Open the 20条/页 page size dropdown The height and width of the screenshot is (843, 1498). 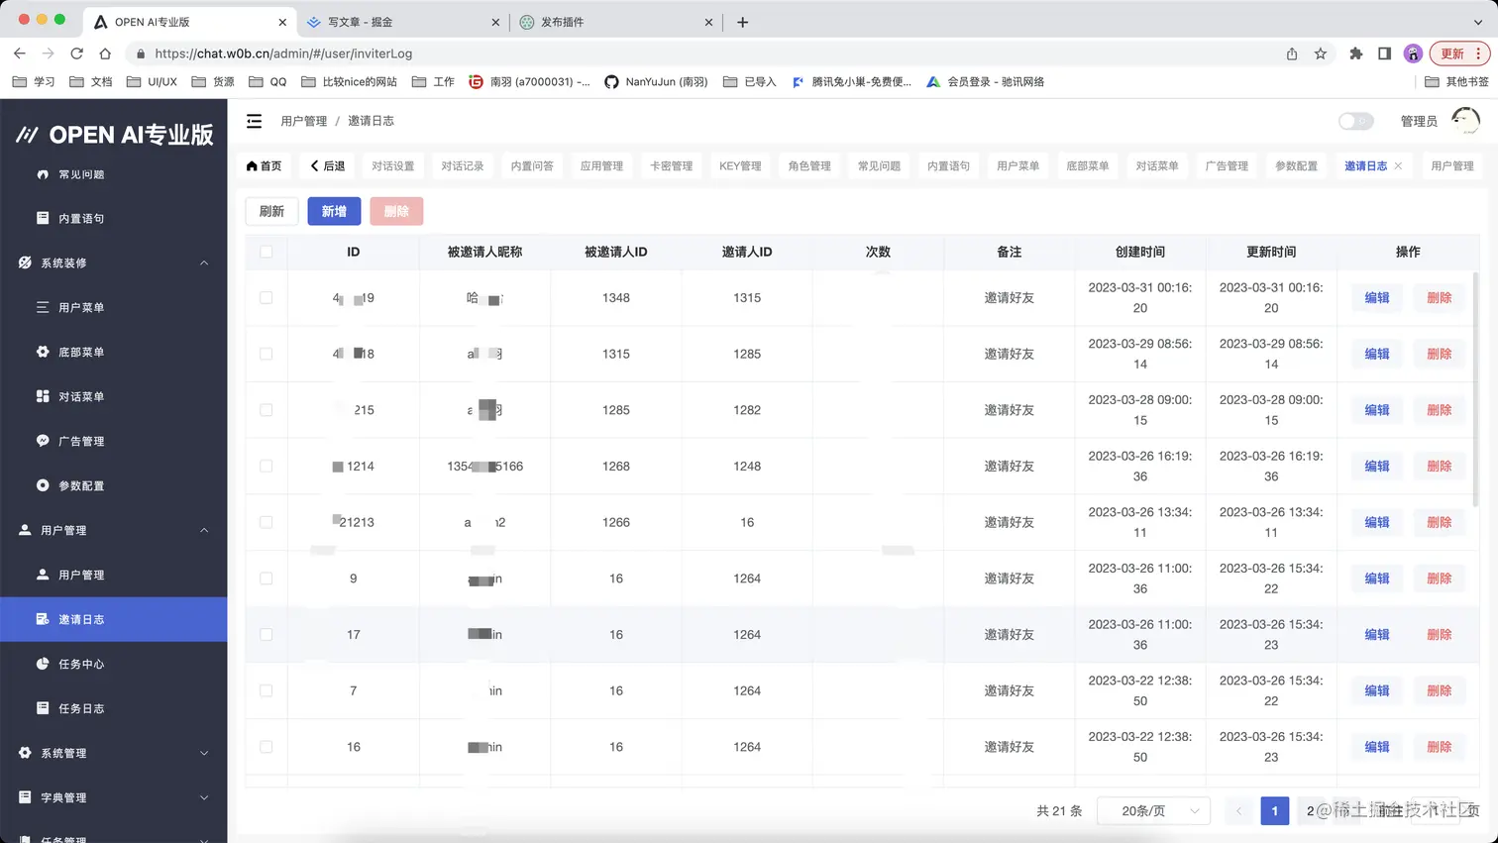[x=1153, y=810]
